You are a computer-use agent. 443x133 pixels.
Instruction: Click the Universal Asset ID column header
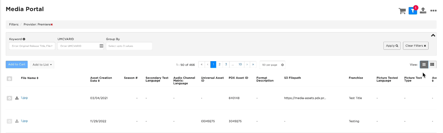click(212, 79)
